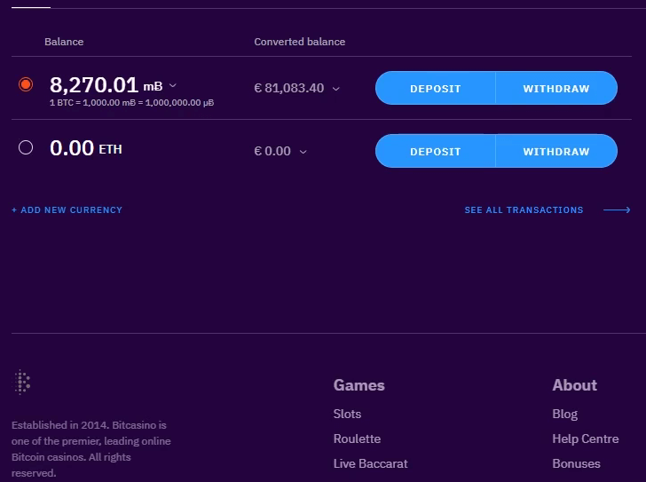This screenshot has width=646, height=482.
Task: Click the Games footer heading
Action: 358,385
